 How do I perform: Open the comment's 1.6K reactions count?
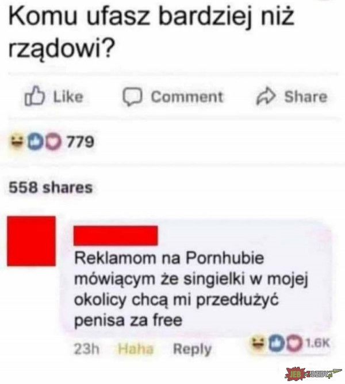pos(317,343)
